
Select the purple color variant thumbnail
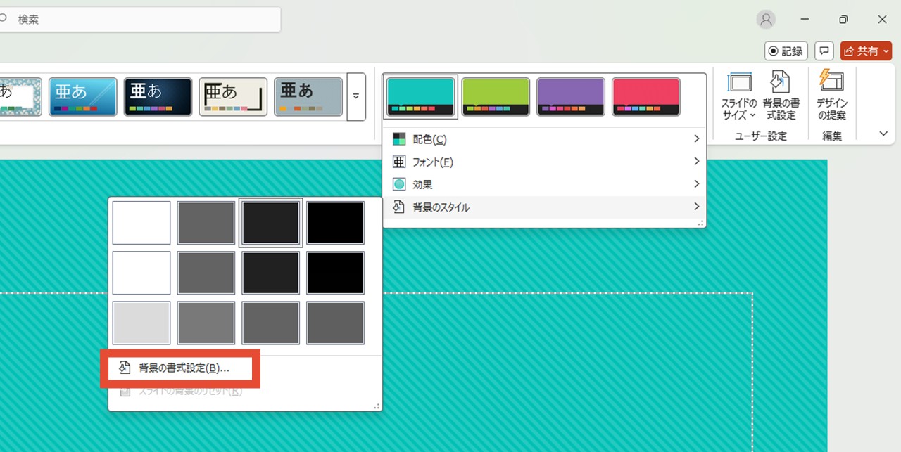571,96
